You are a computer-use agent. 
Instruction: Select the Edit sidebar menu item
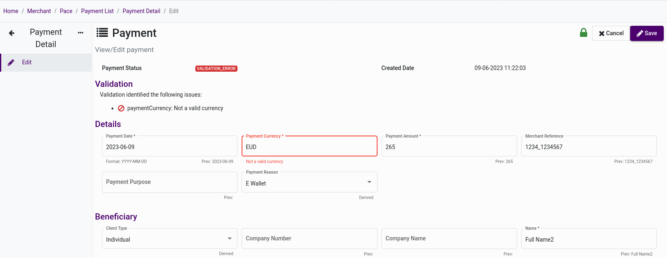27,62
